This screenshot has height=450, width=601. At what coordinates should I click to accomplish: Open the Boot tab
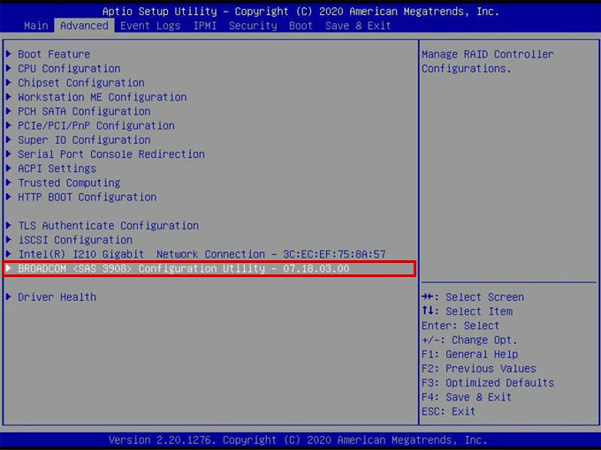tap(300, 26)
